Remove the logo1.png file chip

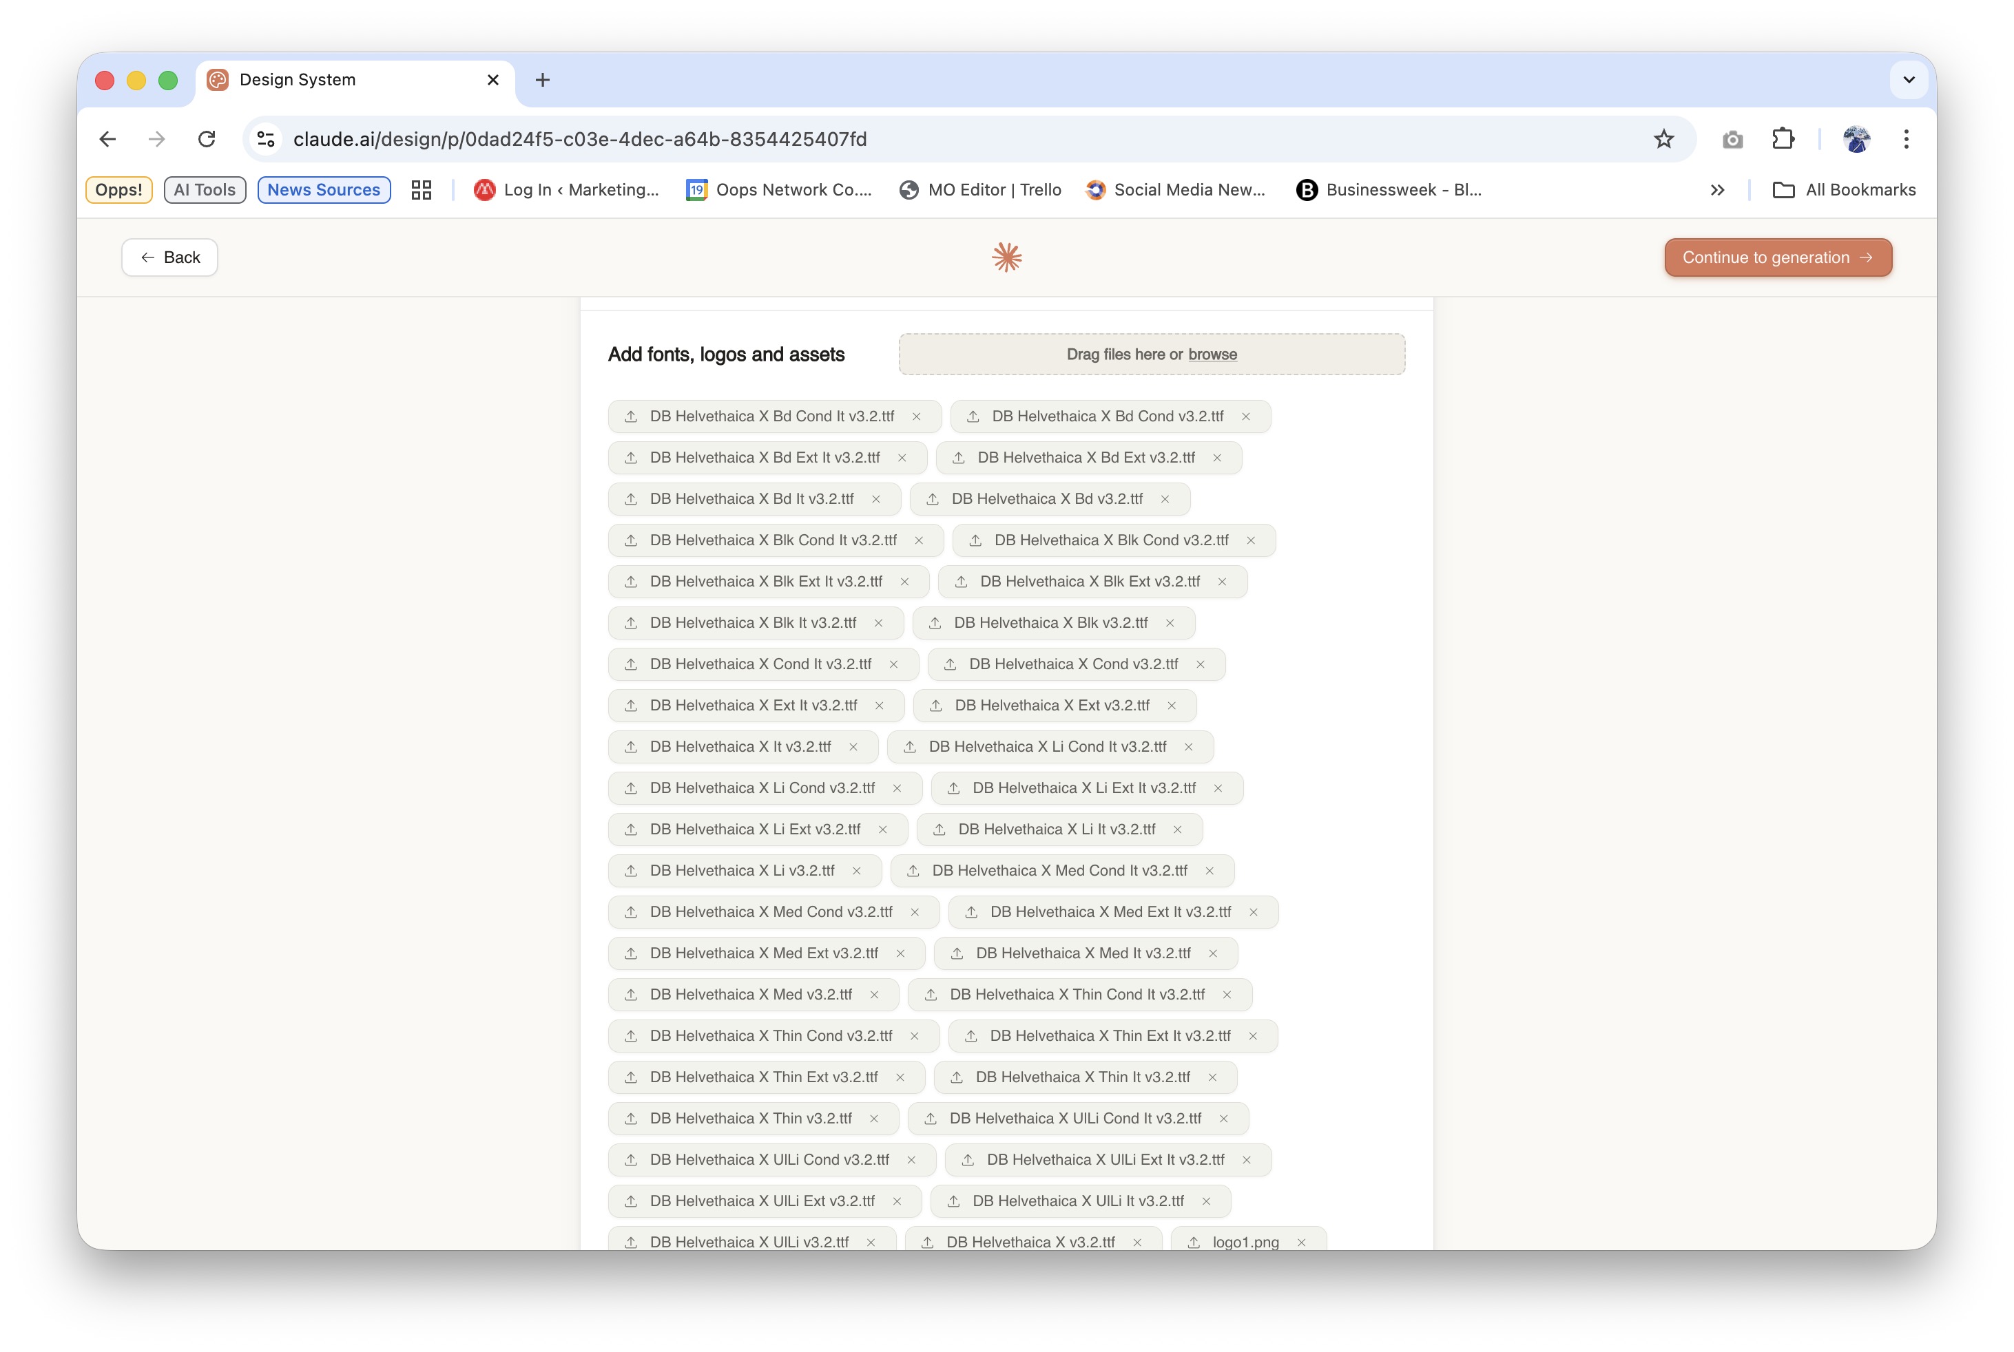click(x=1300, y=1243)
